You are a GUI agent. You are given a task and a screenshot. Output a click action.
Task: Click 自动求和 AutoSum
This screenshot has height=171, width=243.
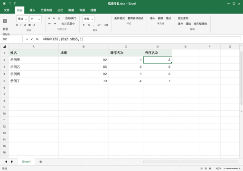(x=183, y=18)
